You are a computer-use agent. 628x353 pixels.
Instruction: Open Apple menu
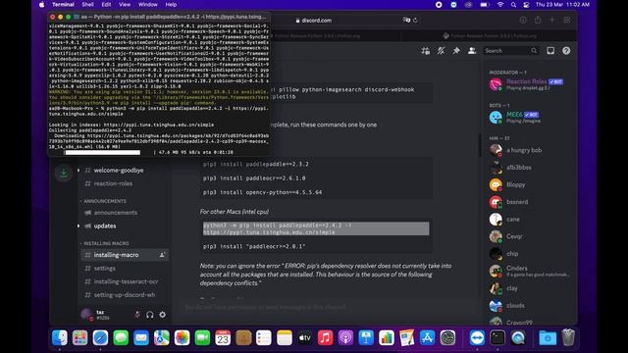(x=41, y=4)
